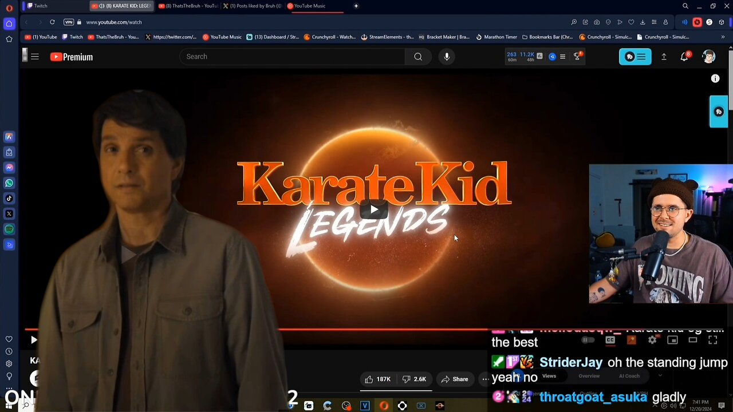Click the YouTube search magnifier button
The height and width of the screenshot is (412, 733).
(x=418, y=57)
